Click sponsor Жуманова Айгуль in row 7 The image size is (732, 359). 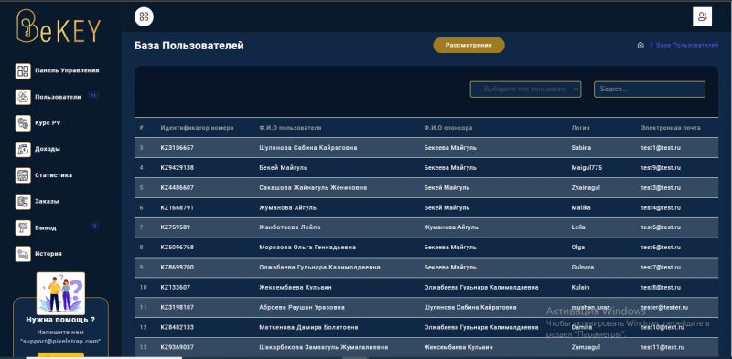(x=451, y=227)
